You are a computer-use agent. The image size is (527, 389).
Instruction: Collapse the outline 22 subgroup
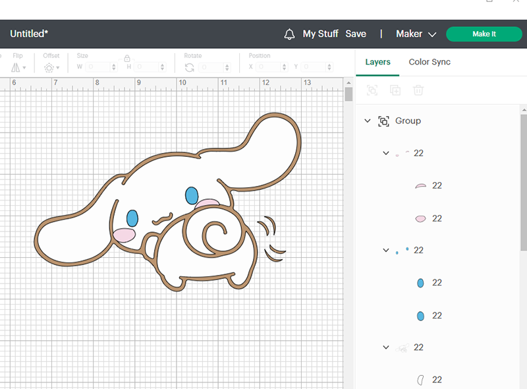click(386, 347)
